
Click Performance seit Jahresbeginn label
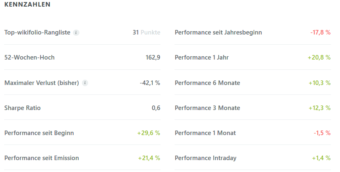point(218,32)
